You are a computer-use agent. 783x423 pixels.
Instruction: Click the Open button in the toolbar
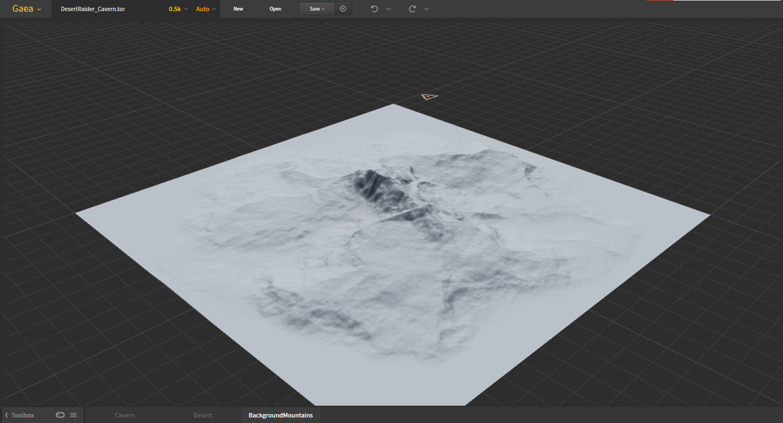click(x=275, y=8)
